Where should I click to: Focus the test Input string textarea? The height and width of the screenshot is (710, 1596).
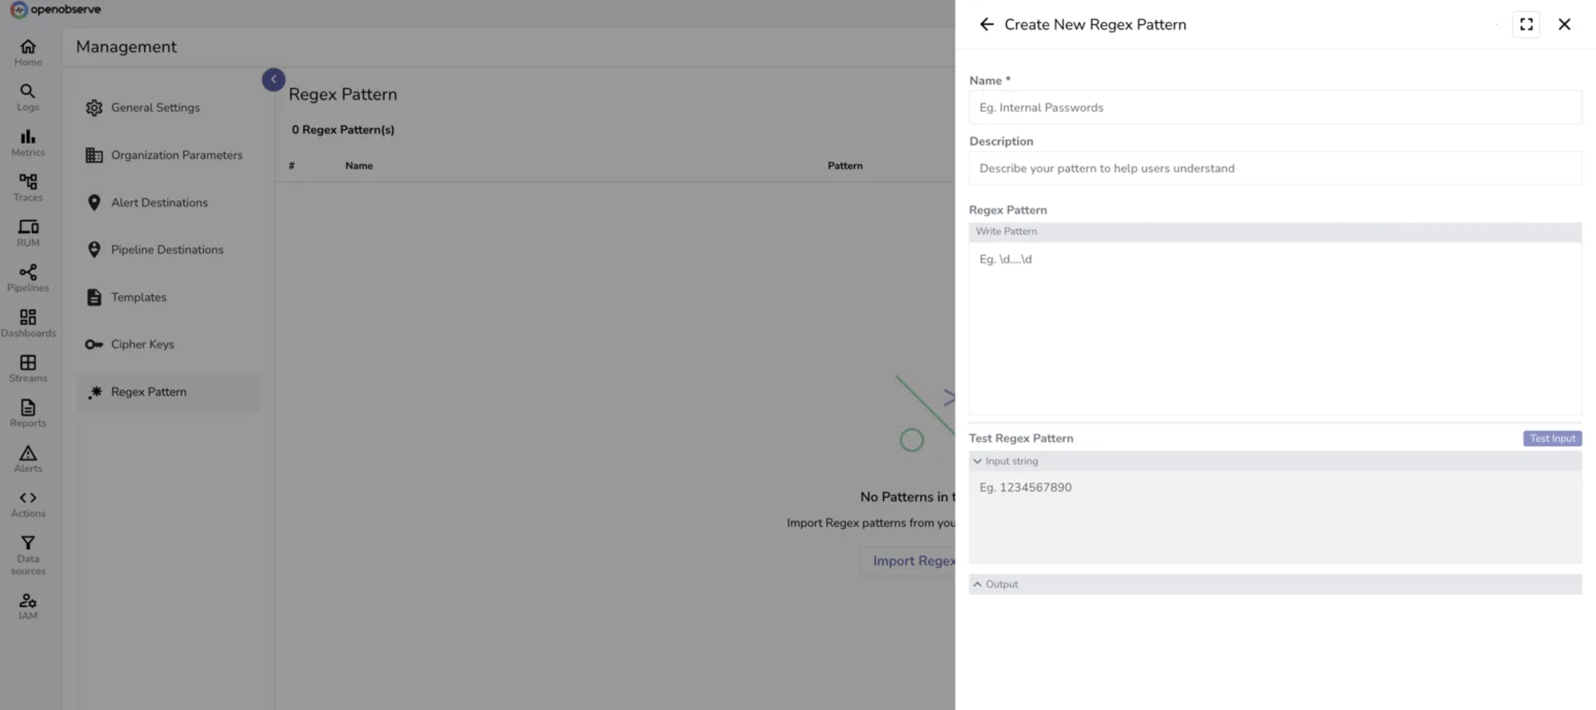(x=1275, y=517)
